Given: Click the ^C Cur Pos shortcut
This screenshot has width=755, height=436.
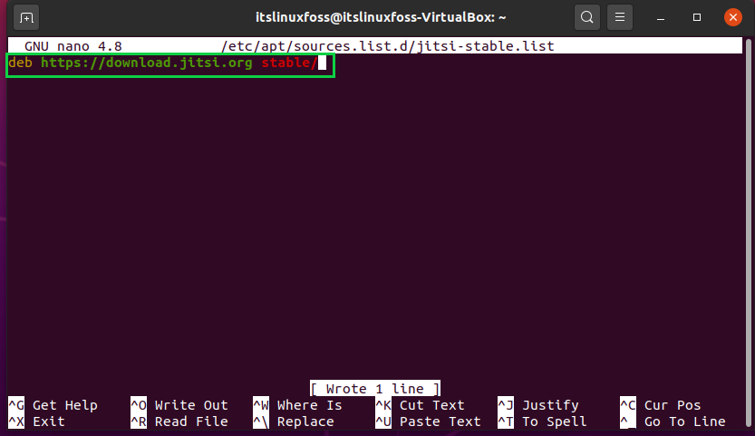Looking at the screenshot, I should click(661, 405).
